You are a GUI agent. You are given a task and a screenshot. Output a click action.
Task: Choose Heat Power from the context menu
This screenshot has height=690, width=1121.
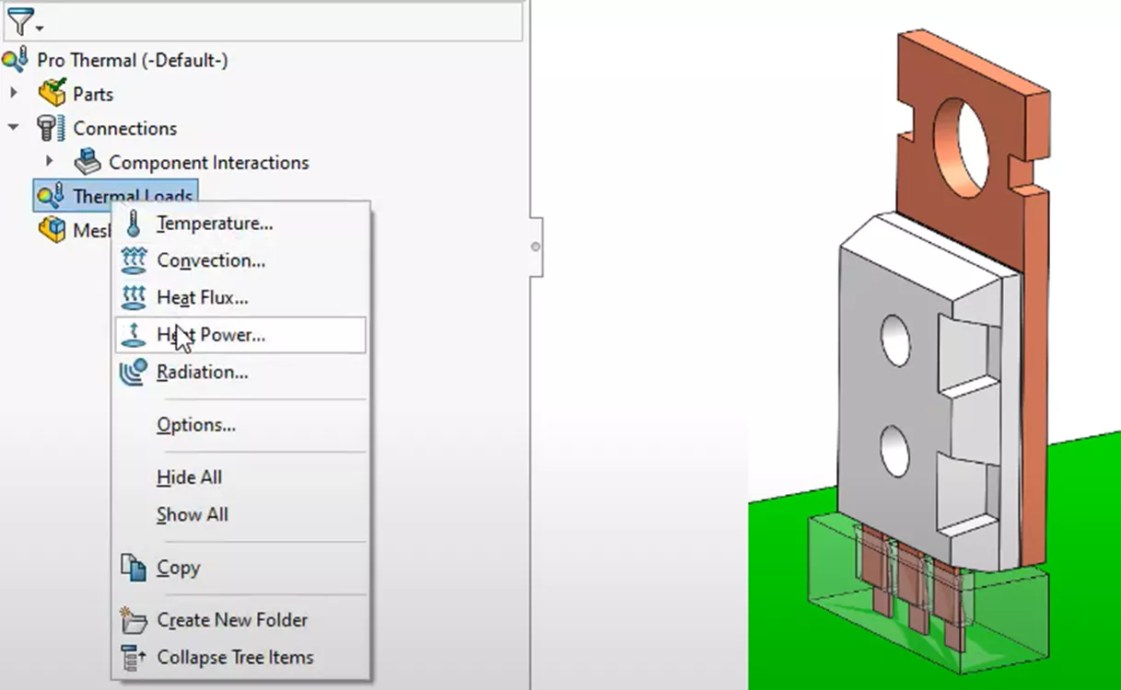[212, 334]
